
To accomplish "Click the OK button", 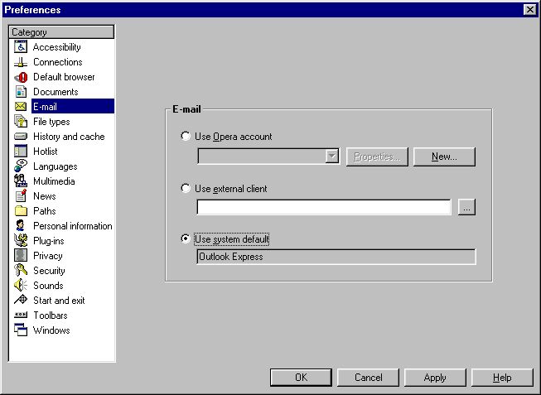I will click(301, 378).
